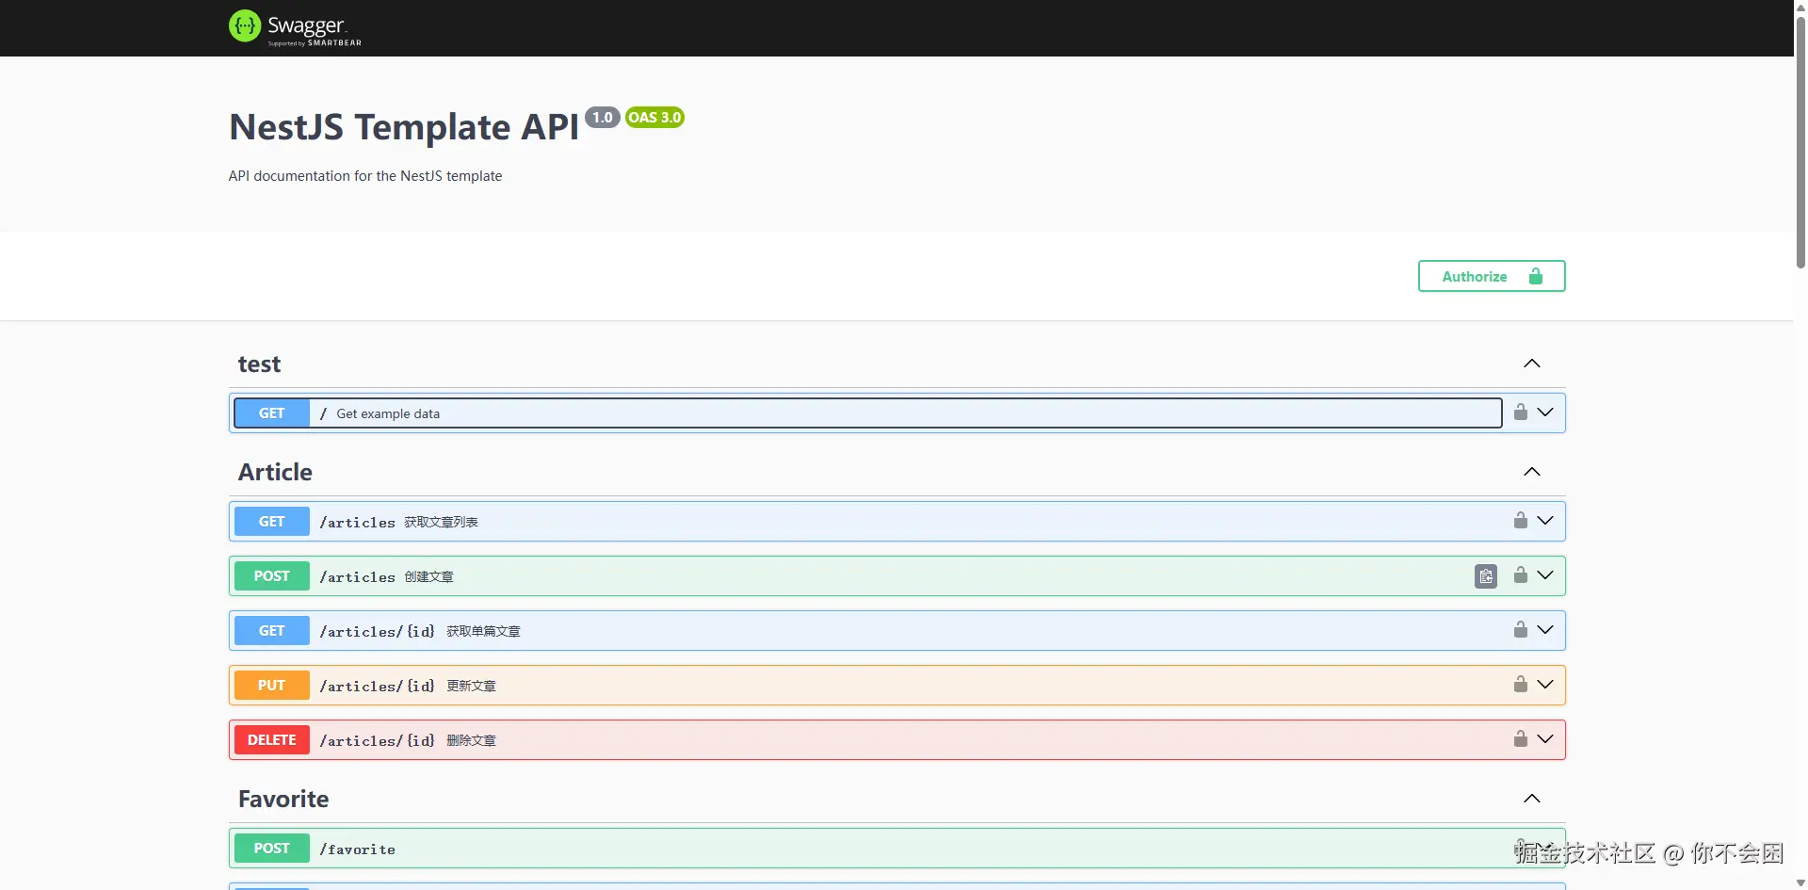Click the page vertical scrollbar thumb
This screenshot has height=890, width=1808.
(1800, 141)
